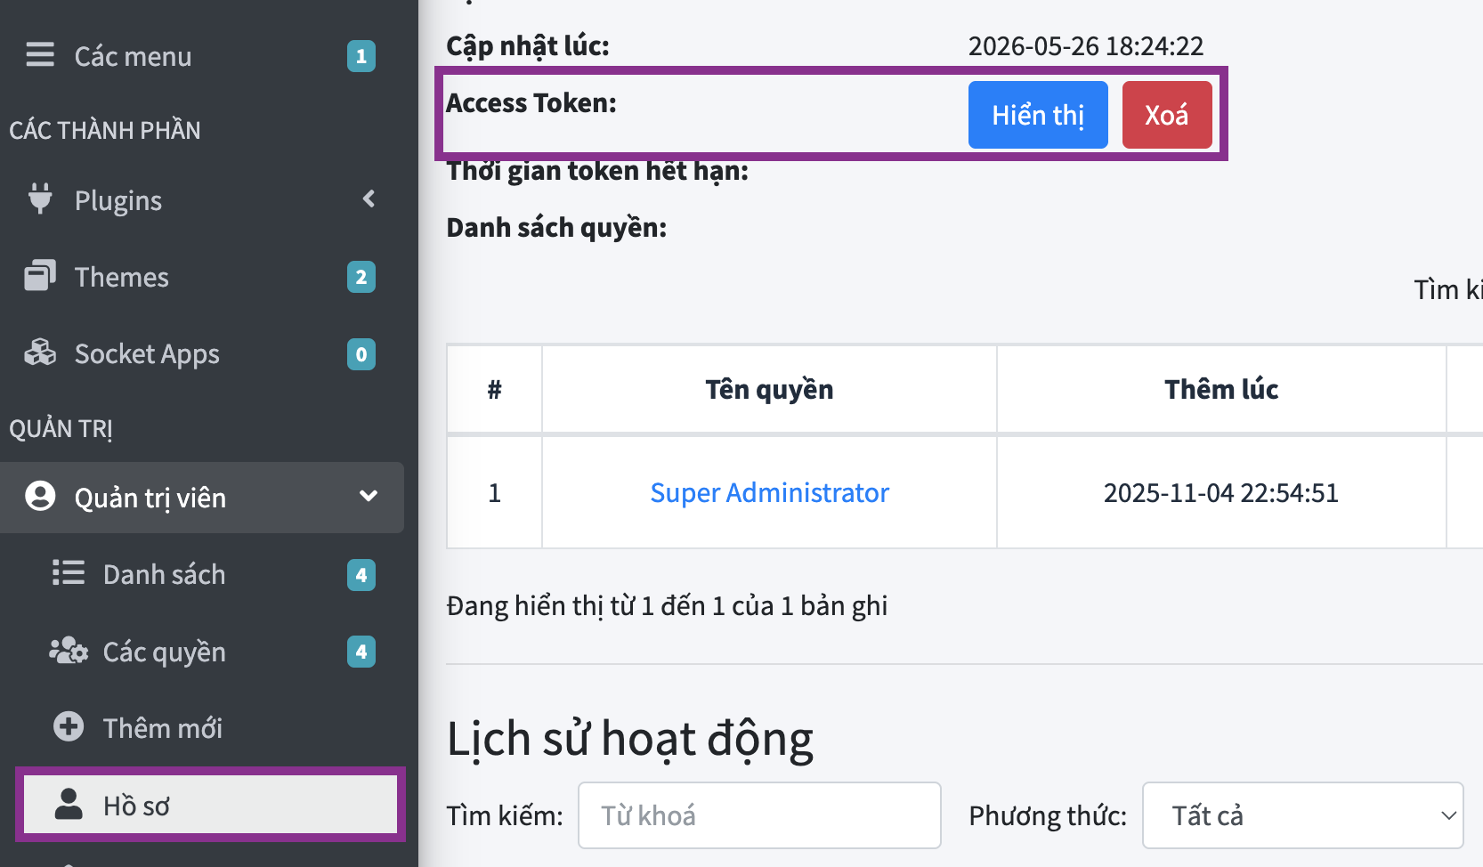Show the access token with Hiển thị
1483x867 pixels.
(1038, 115)
